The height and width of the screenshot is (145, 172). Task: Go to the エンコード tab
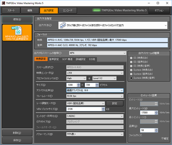pyautogui.click(x=68, y=10)
